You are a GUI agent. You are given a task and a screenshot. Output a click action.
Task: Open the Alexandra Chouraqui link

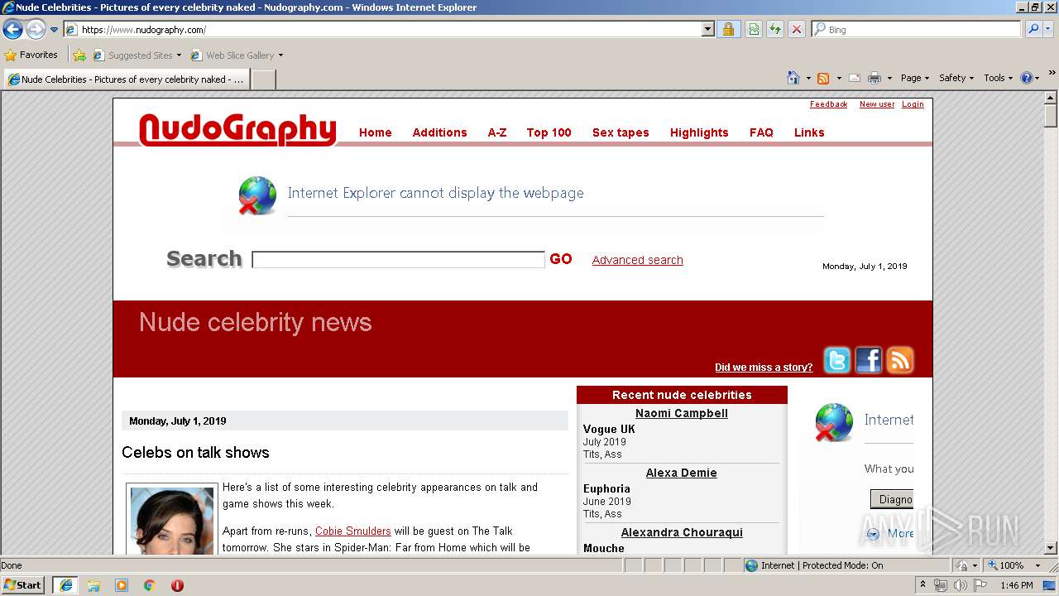click(682, 532)
